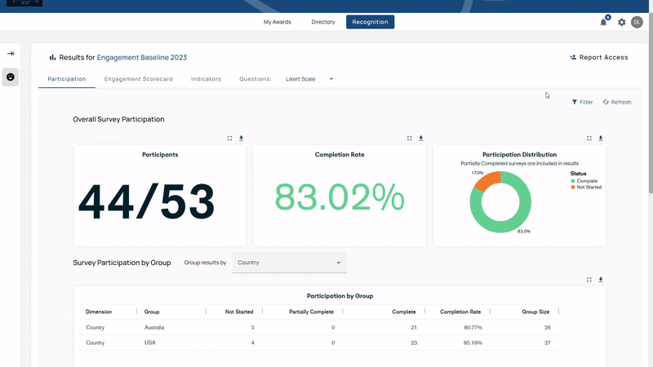The width and height of the screenshot is (653, 367).
Task: Sort by the Not Started column header
Action: [239, 312]
